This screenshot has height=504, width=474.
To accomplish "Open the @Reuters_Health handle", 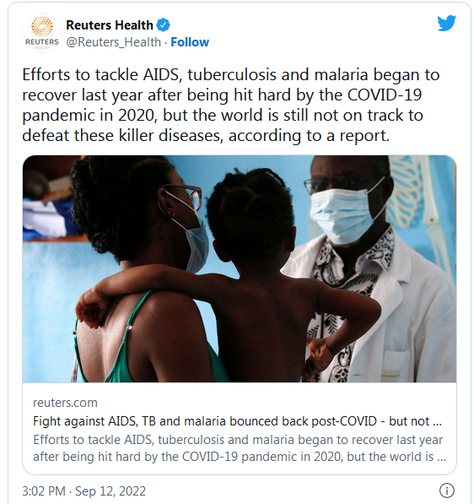I will [x=113, y=42].
